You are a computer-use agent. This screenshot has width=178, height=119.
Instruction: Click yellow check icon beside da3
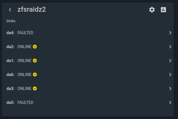click(35, 89)
